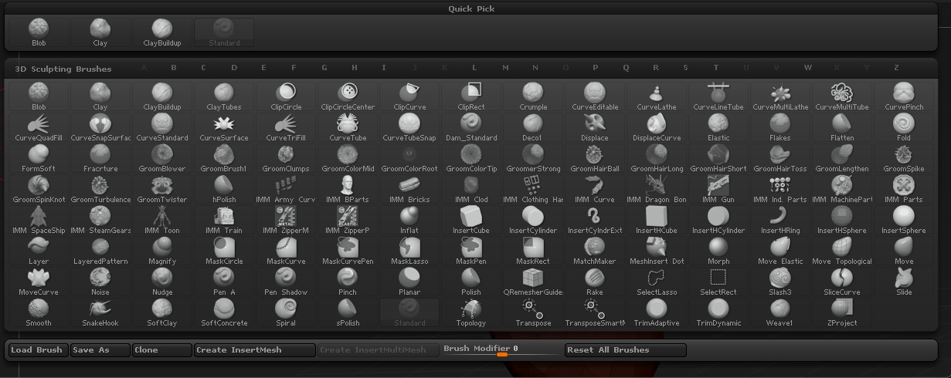Select the Move Topological brush

pyautogui.click(x=842, y=251)
